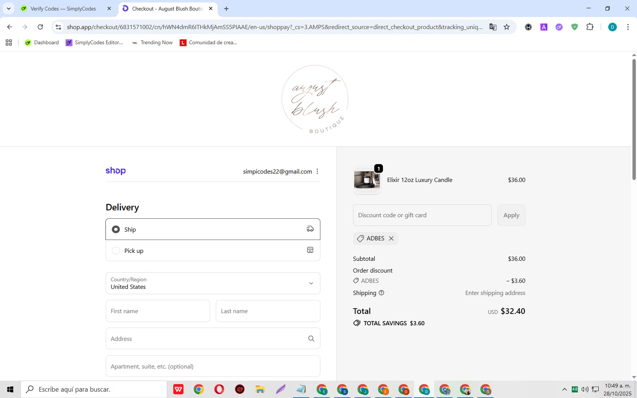Click the Elixir 12oz Luxury Candle name
Viewport: 637px width, 398px height.
(420, 180)
